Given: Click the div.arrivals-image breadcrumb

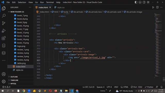Looking at the screenshot, I should tap(134, 12).
